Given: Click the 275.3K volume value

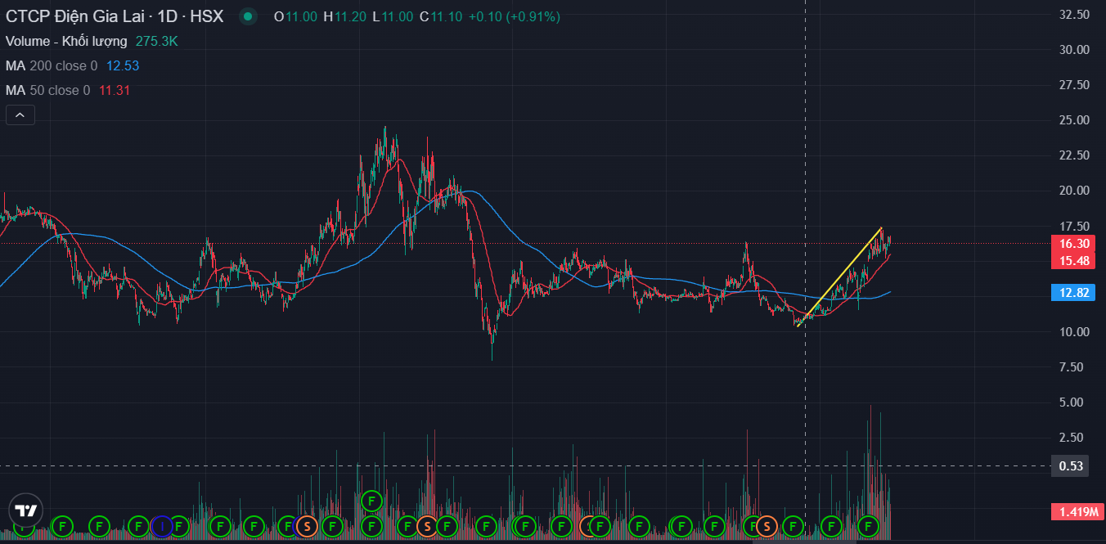Looking at the screenshot, I should (157, 41).
